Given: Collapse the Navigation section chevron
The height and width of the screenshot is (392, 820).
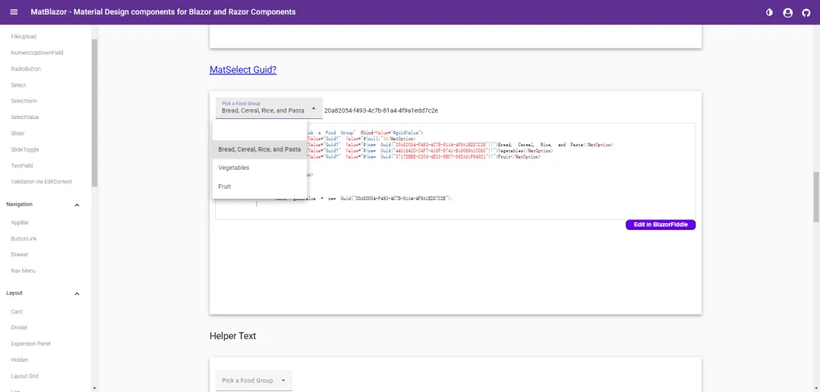Looking at the screenshot, I should [x=77, y=205].
